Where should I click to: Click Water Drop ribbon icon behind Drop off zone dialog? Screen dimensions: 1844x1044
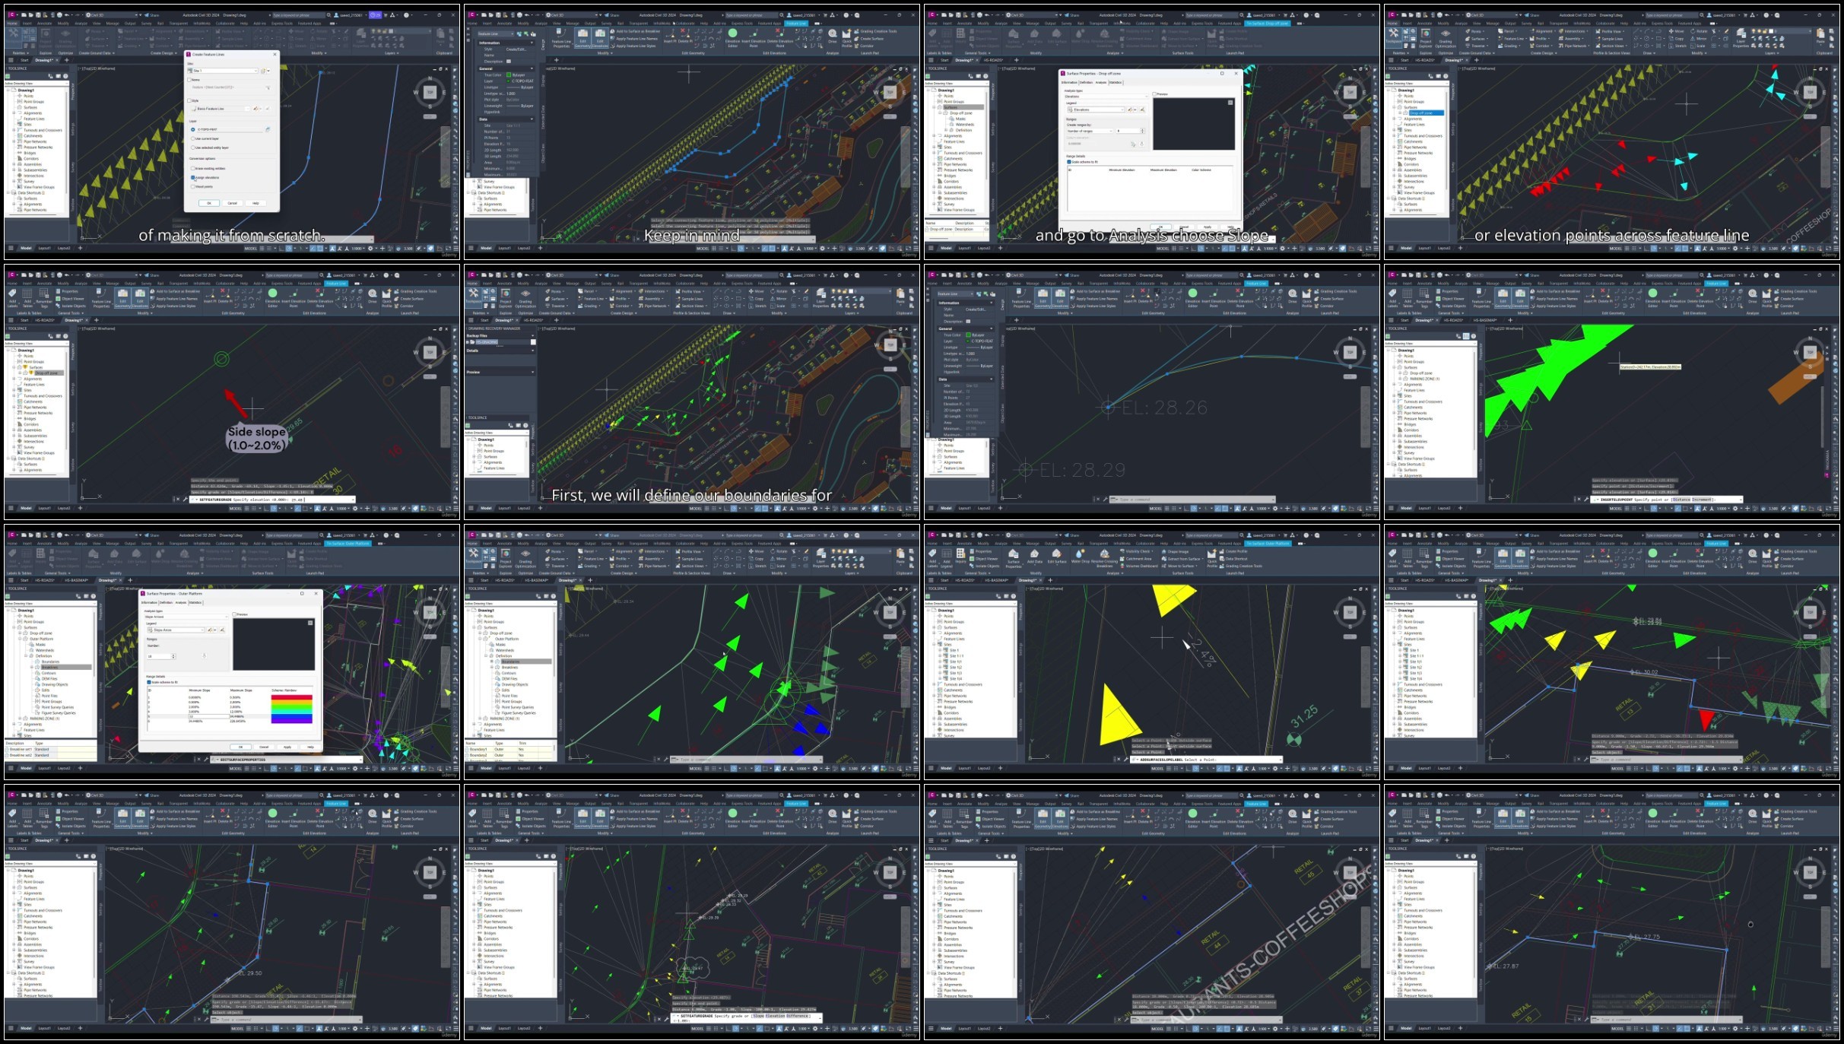coord(1080,34)
